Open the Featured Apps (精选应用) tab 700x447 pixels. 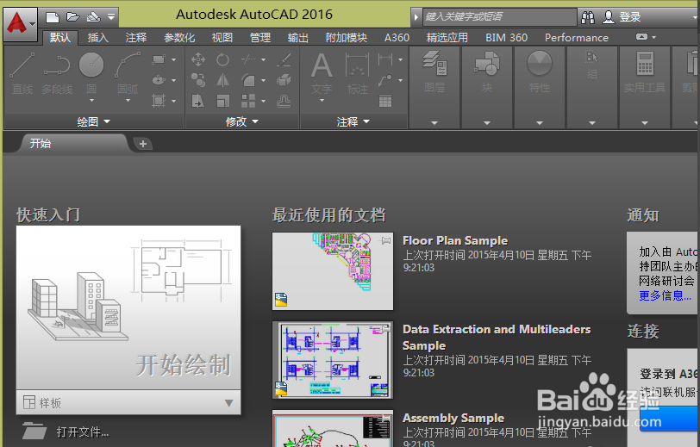447,38
